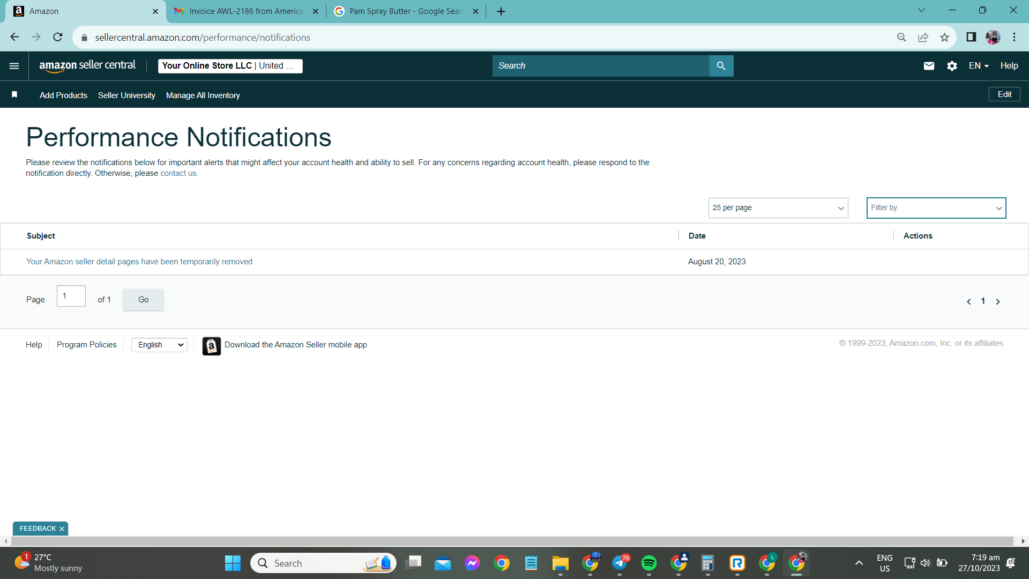Open Chrome profile avatar
Screen dimensions: 1029x579
pos(993,37)
